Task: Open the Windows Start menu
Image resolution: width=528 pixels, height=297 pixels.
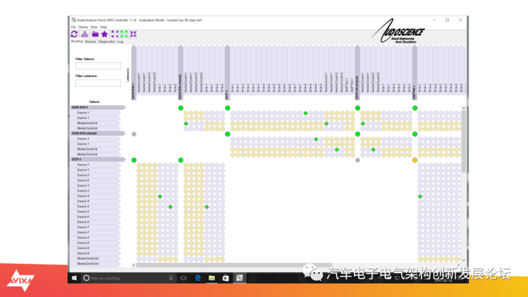Action: (74, 278)
